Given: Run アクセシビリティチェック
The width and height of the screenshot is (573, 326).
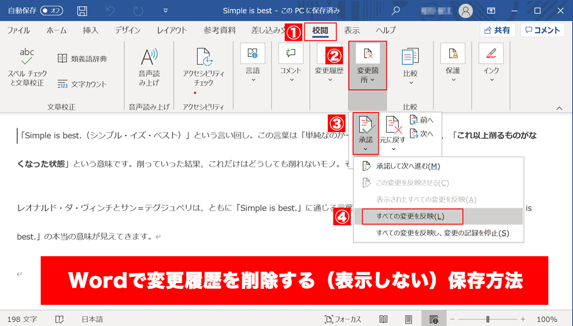Looking at the screenshot, I should (203, 67).
